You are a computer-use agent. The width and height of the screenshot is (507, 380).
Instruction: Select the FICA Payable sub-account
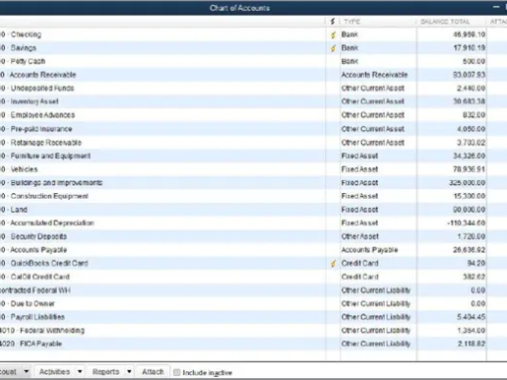(41, 344)
